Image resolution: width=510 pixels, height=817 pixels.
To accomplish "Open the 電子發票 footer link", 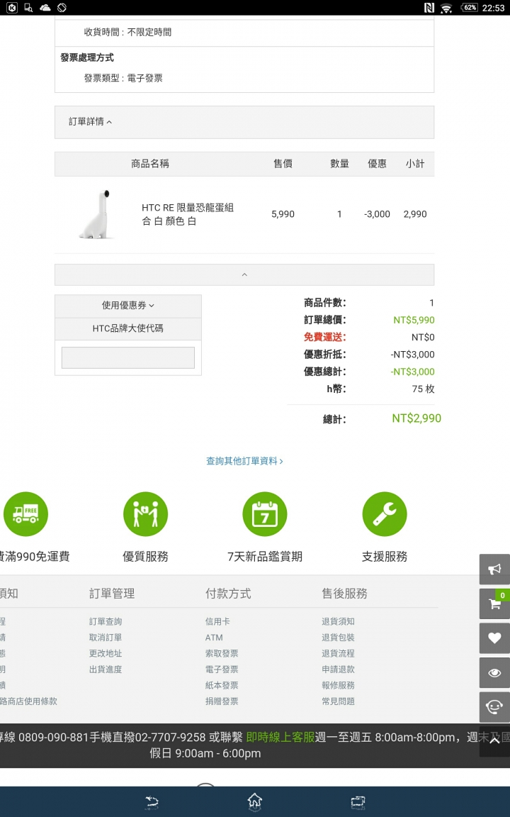I will tap(222, 669).
